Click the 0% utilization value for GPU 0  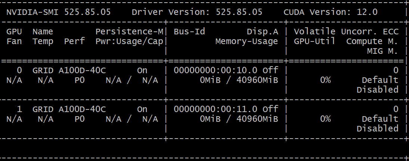tap(325, 80)
